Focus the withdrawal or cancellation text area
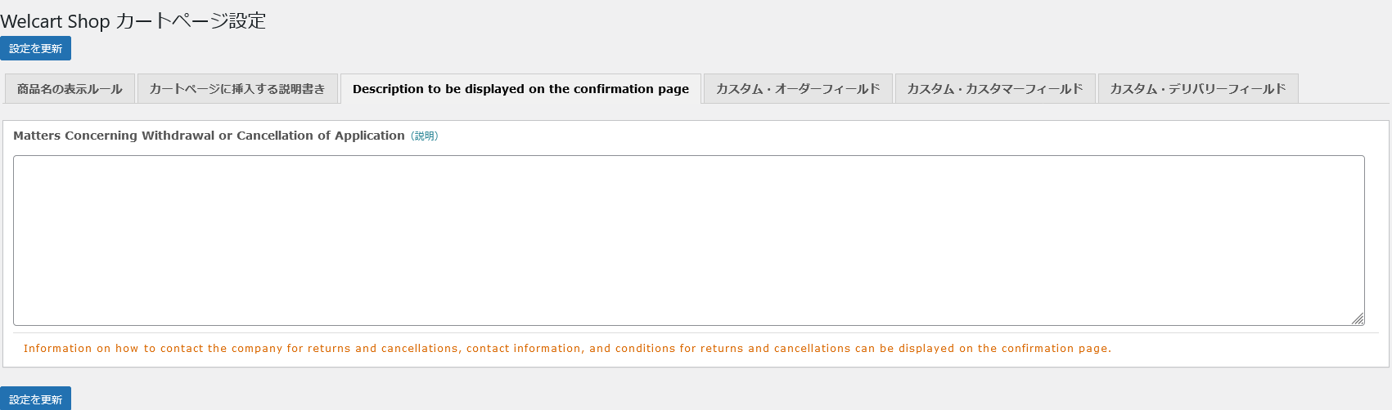Viewport: 1392px width, 410px height. [688, 240]
